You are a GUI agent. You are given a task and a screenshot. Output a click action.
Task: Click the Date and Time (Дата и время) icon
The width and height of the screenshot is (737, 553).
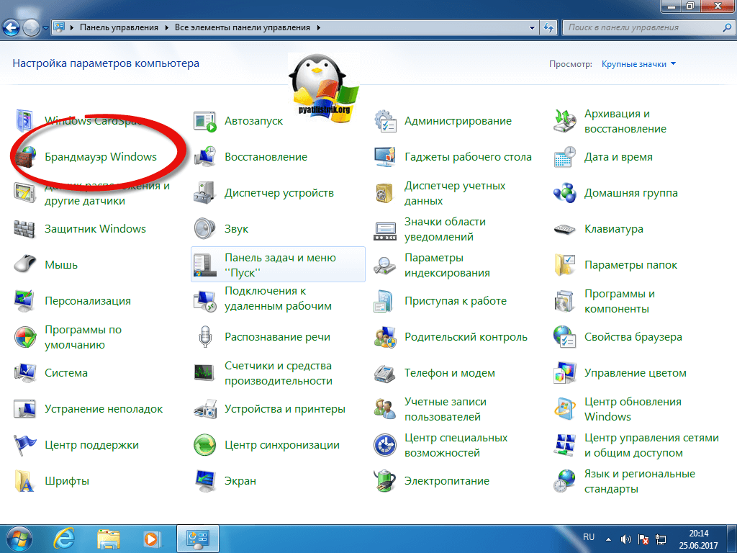coord(565,157)
